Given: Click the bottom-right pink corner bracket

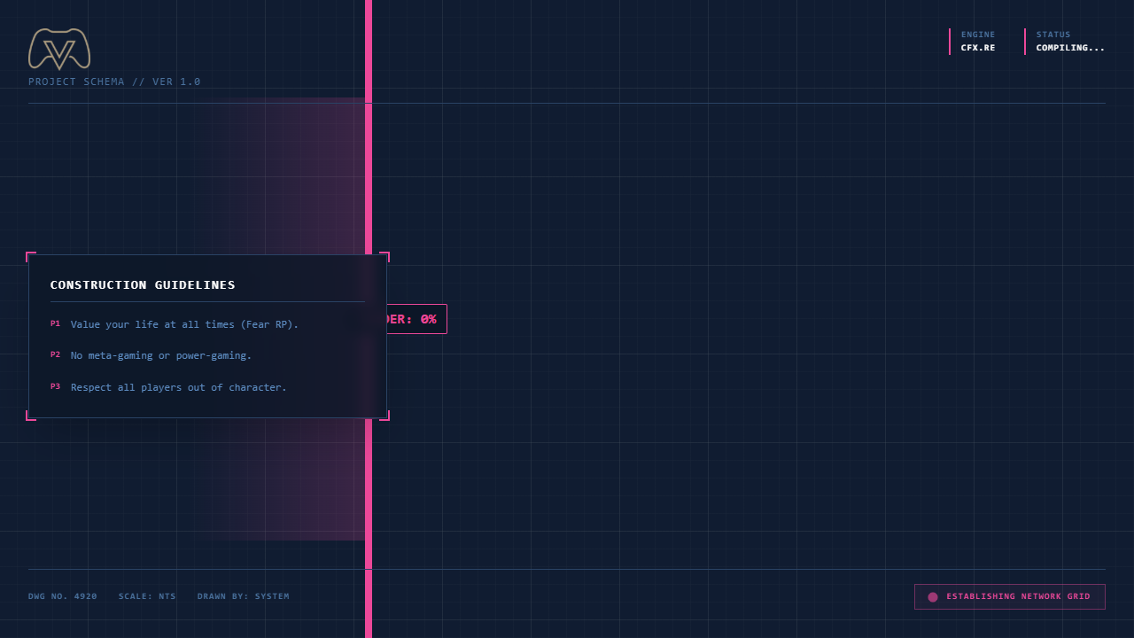Looking at the screenshot, I should [384, 416].
